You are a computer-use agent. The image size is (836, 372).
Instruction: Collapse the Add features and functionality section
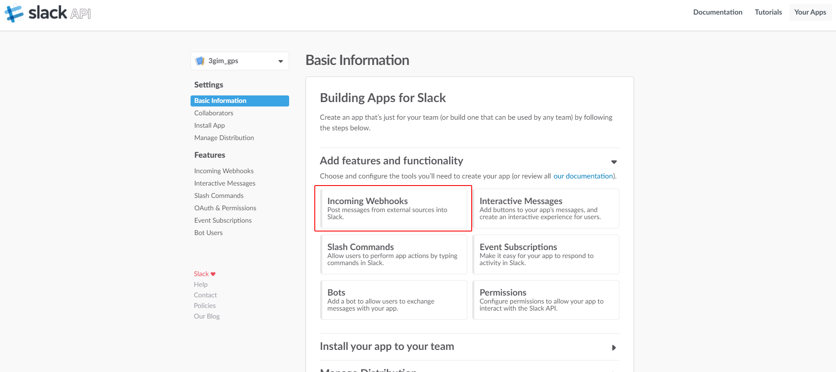(x=614, y=162)
